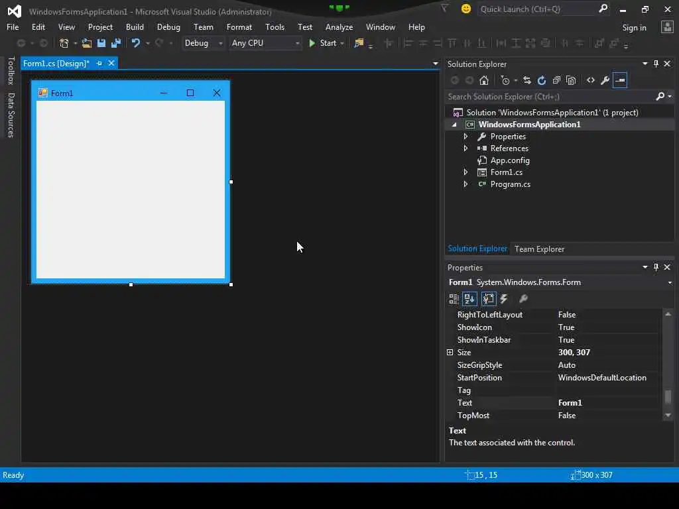Click the Text property value Form1
This screenshot has width=679, height=509.
tap(570, 403)
